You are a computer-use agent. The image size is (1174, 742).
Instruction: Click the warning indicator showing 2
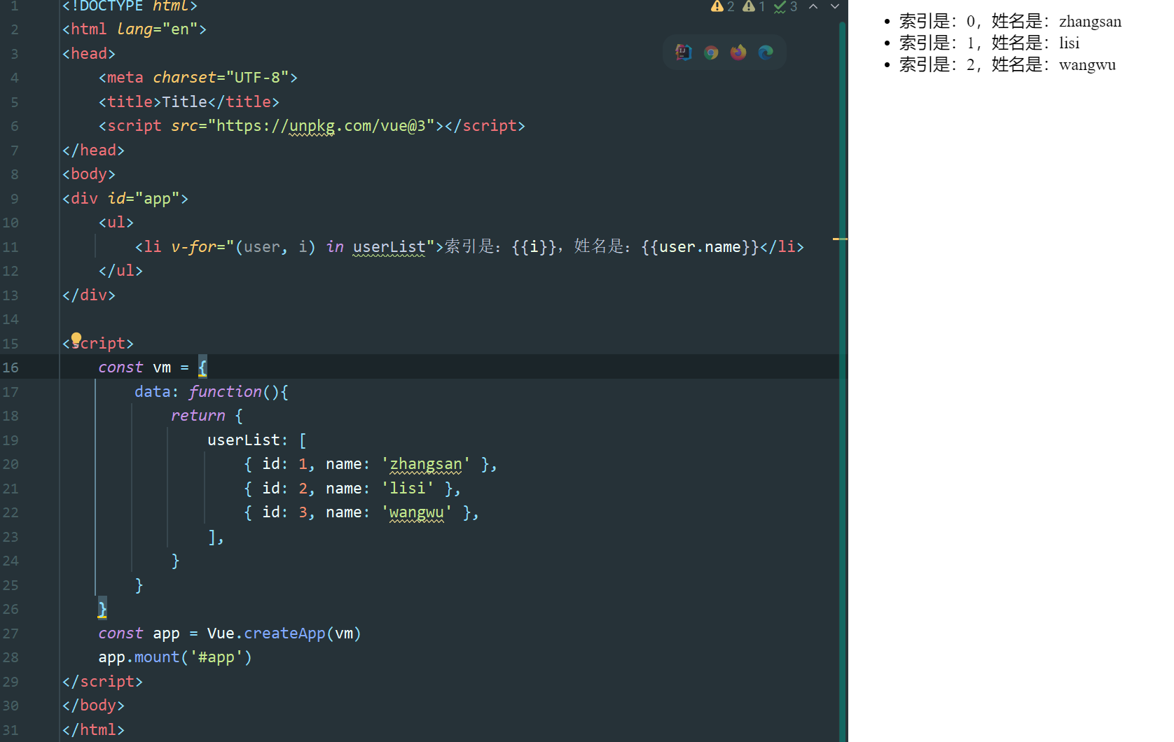coord(722,7)
